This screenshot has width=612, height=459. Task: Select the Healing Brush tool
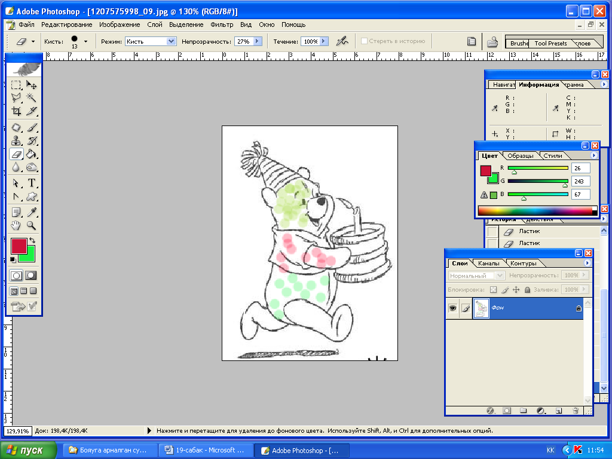pos(16,128)
